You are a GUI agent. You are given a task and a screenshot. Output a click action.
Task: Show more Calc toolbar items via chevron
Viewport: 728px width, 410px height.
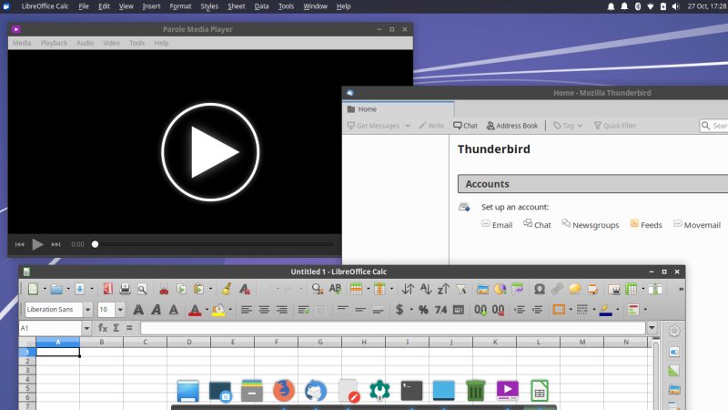[681, 289]
